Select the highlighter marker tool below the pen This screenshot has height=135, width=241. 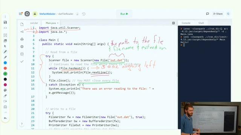pyautogui.click(x=5, y=57)
